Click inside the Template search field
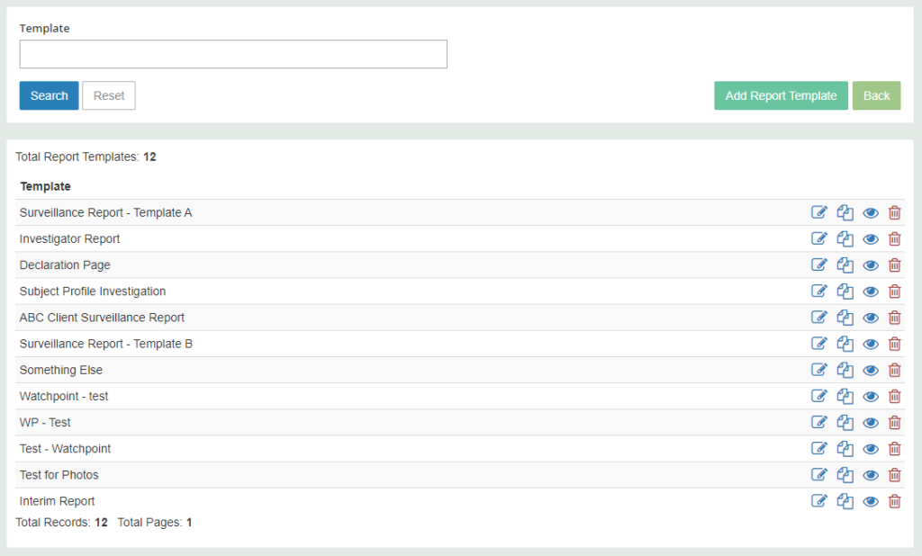This screenshot has height=556, width=922. [x=232, y=54]
